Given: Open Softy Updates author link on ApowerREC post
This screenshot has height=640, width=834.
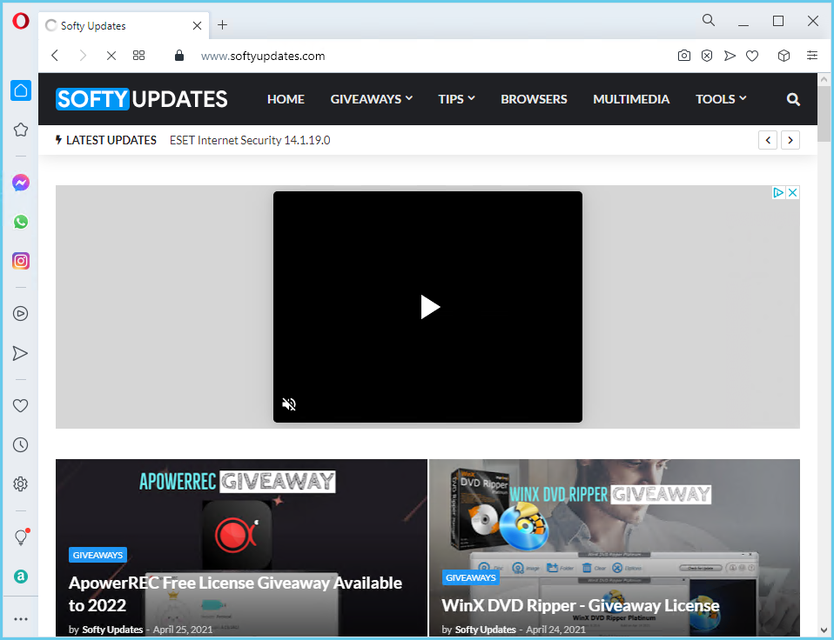Looking at the screenshot, I should [112, 630].
